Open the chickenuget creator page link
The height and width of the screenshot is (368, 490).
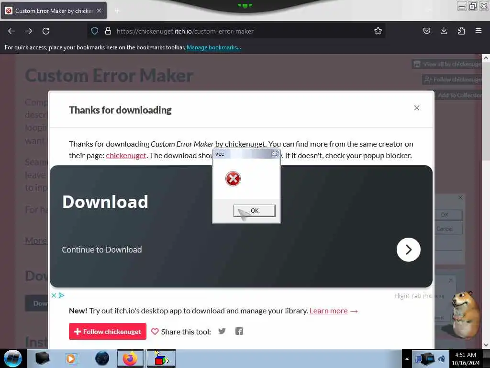click(126, 156)
